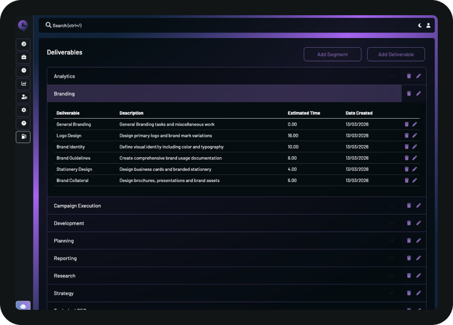
Task: Expand the Research segment chevron
Action: (392, 276)
